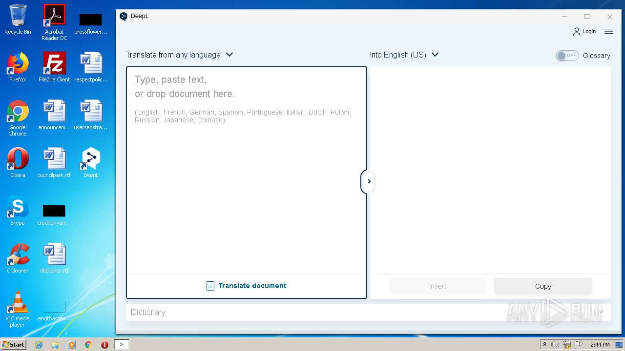Viewport: 625px width, 351px height.
Task: Select debtprior.rtf file on desktop
Action: pyautogui.click(x=54, y=258)
